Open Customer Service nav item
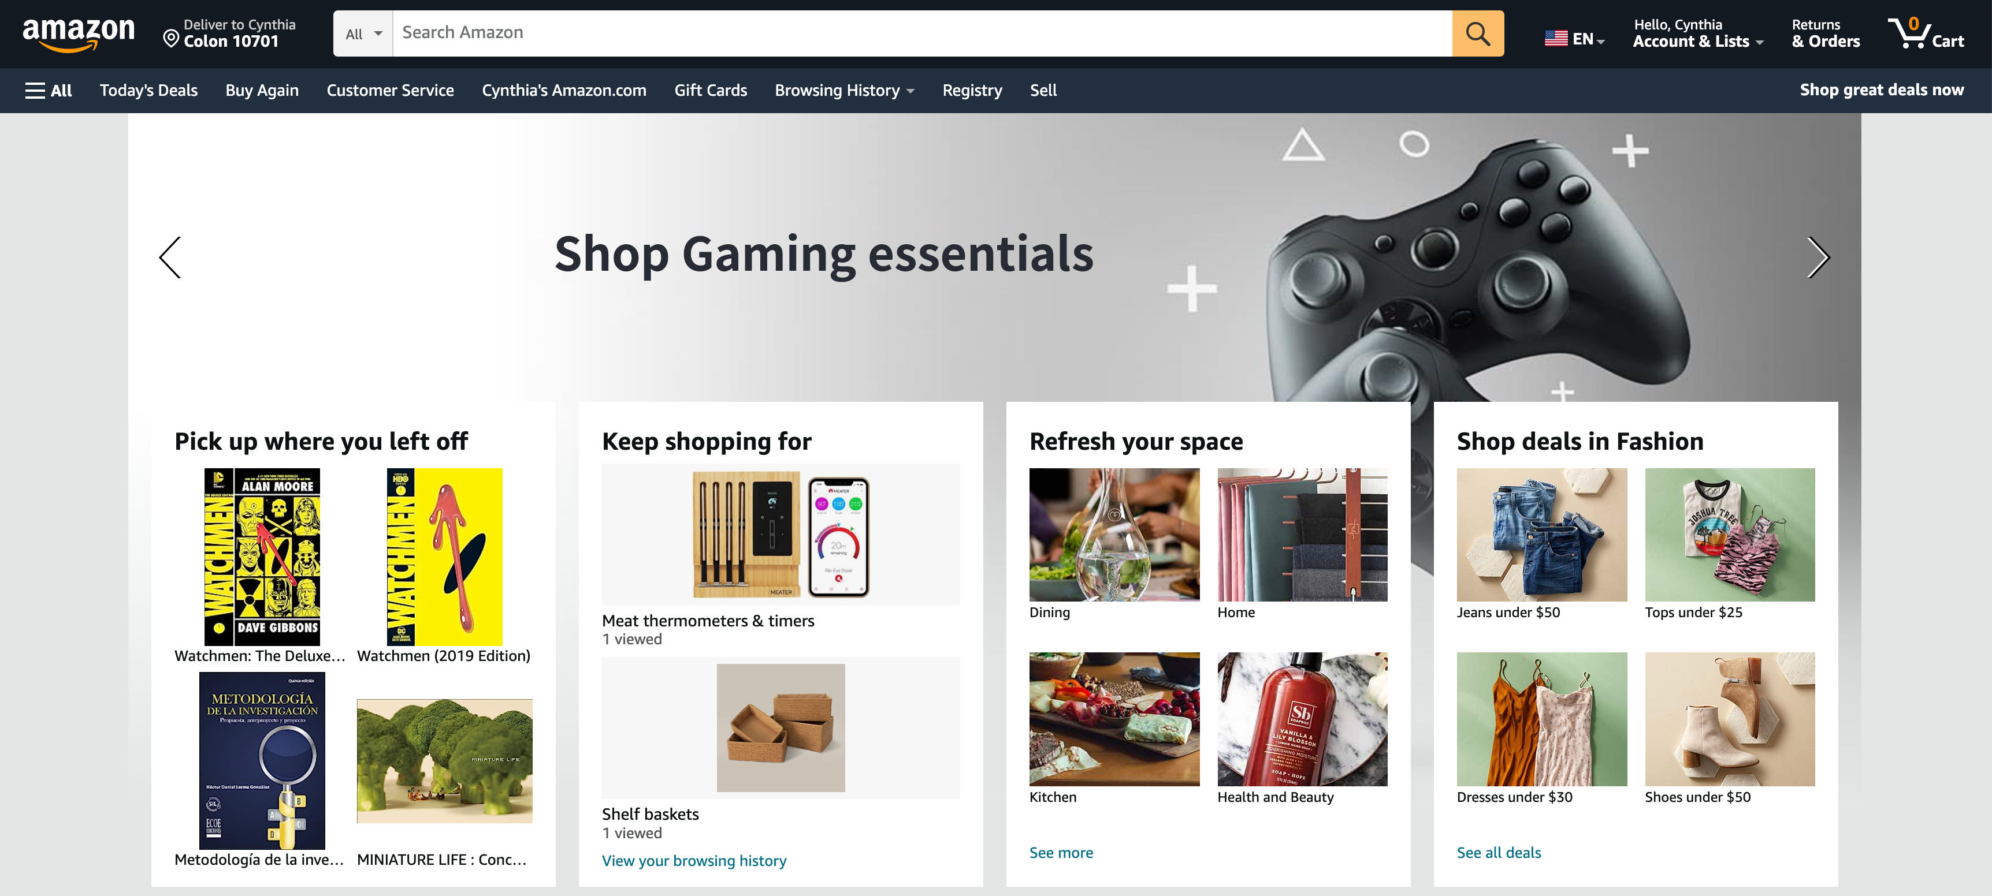This screenshot has width=1992, height=896. tap(390, 91)
